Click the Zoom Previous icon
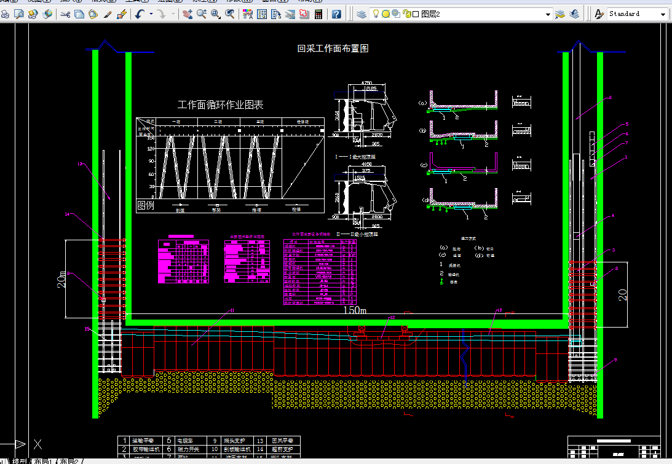Screen dimensions: 672x464 click(230, 14)
